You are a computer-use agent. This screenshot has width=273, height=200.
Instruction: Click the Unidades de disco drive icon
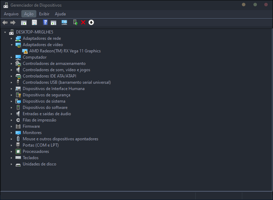18,165
